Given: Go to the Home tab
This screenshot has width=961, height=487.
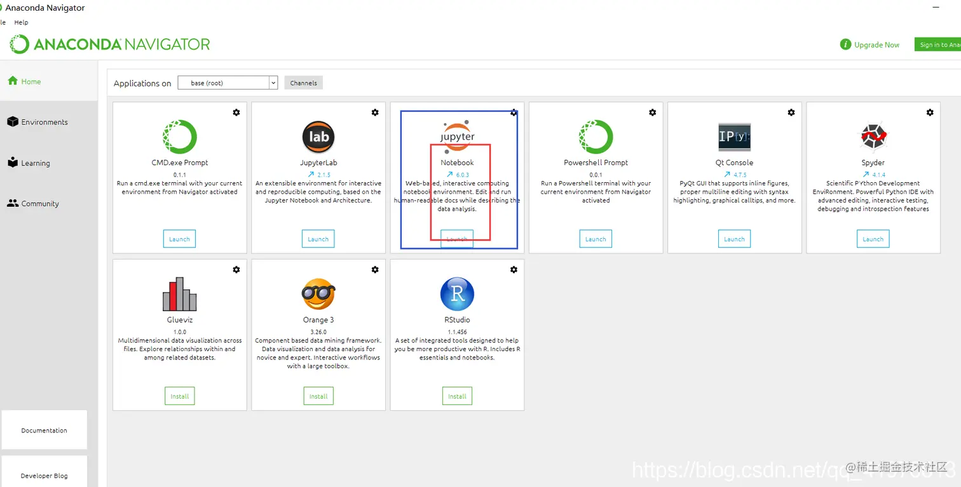Looking at the screenshot, I should (x=49, y=81).
